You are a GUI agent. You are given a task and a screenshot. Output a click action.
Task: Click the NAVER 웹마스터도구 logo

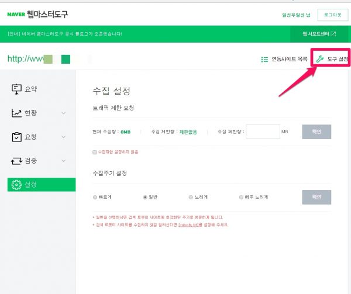37,14
